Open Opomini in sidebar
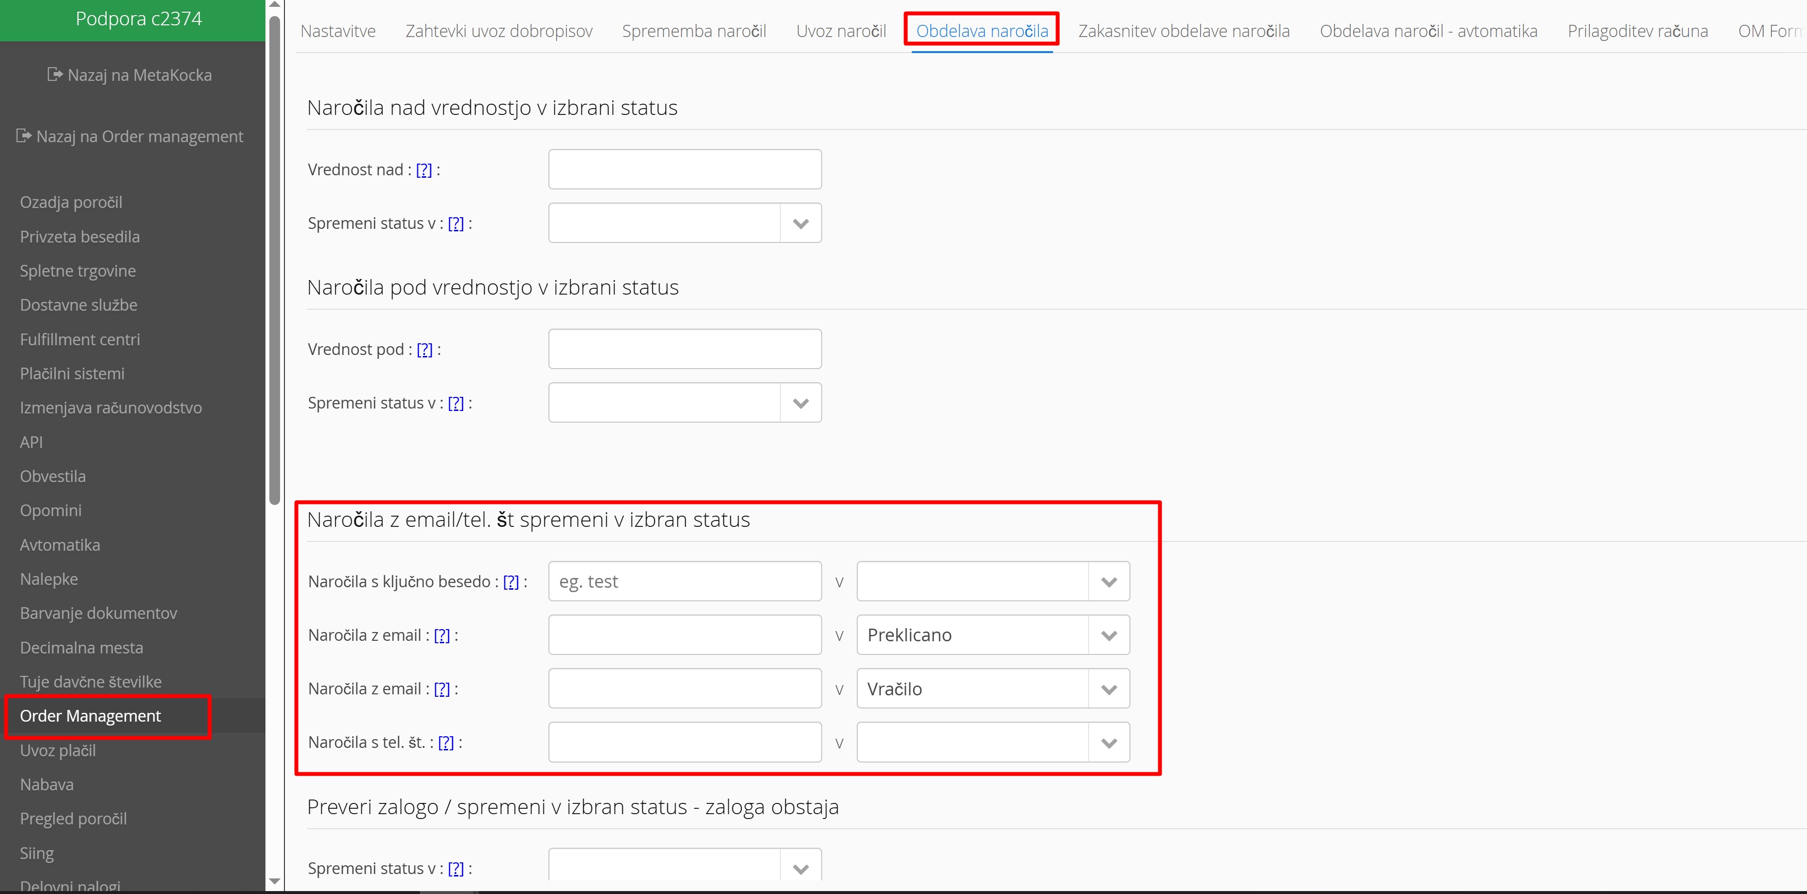 (51, 510)
